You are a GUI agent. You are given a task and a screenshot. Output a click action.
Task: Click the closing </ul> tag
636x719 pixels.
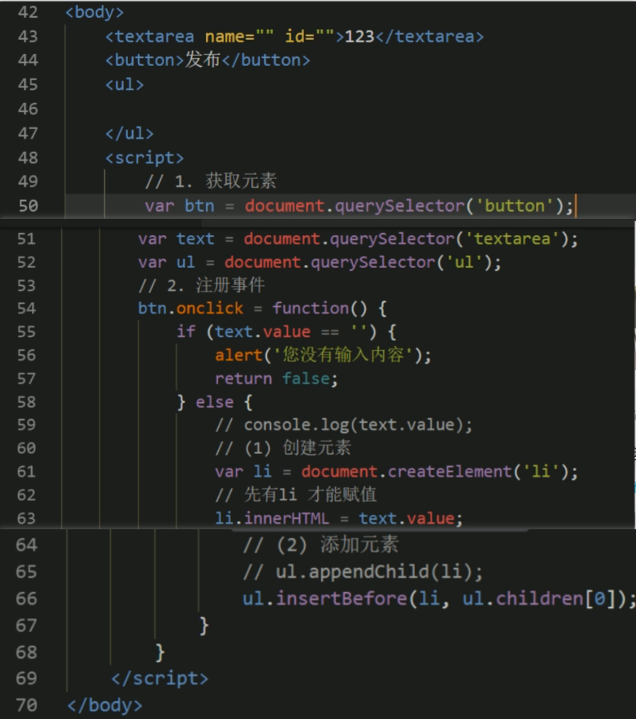point(129,134)
